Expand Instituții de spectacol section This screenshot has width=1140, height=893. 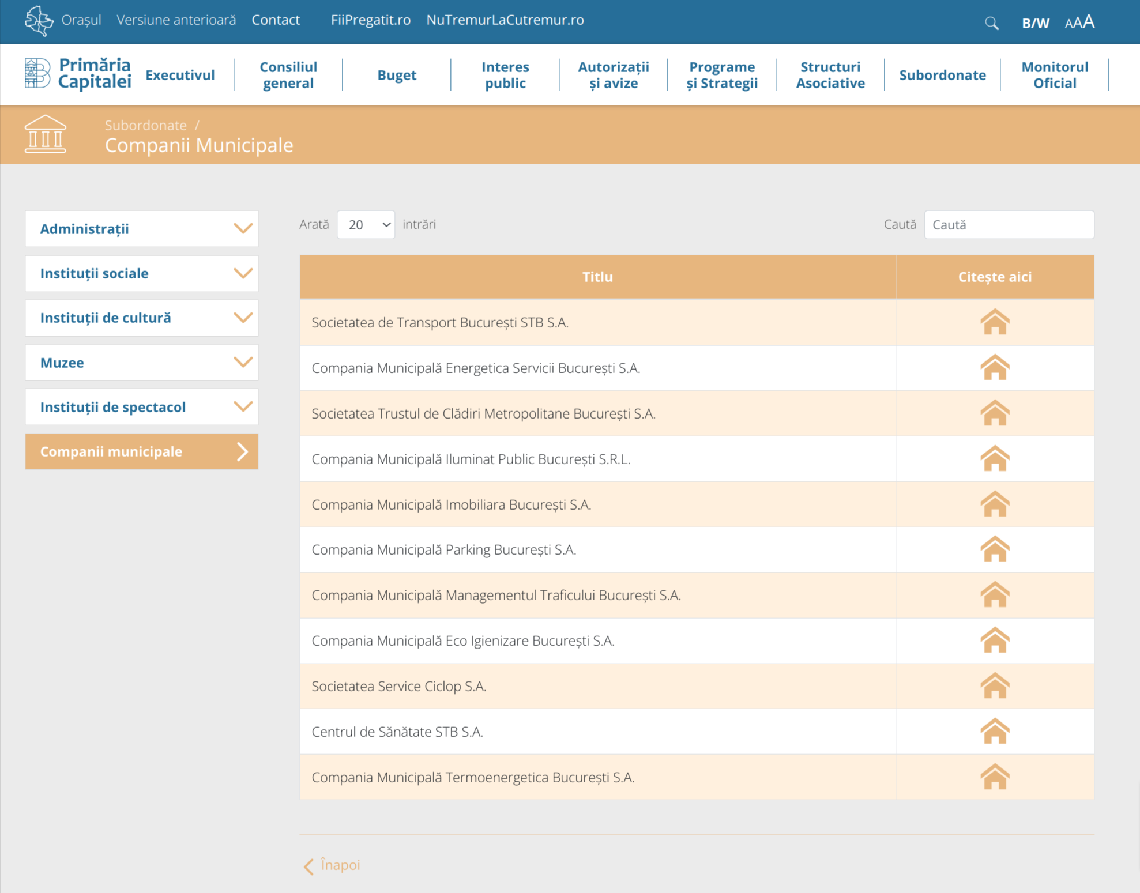[141, 407]
